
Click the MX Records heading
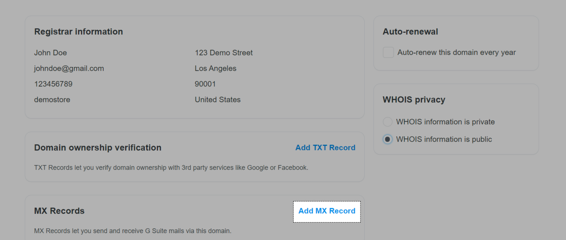point(59,211)
